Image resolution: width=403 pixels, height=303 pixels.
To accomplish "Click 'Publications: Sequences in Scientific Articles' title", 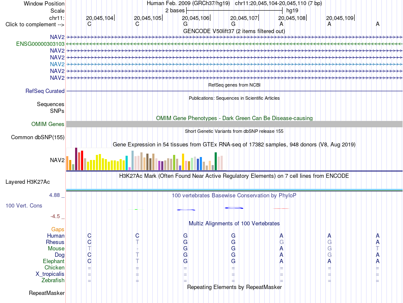I will click(234, 98).
